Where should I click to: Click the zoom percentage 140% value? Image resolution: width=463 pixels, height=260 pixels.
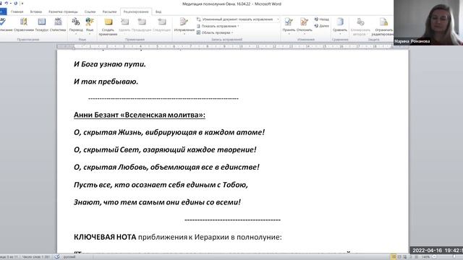(425, 257)
